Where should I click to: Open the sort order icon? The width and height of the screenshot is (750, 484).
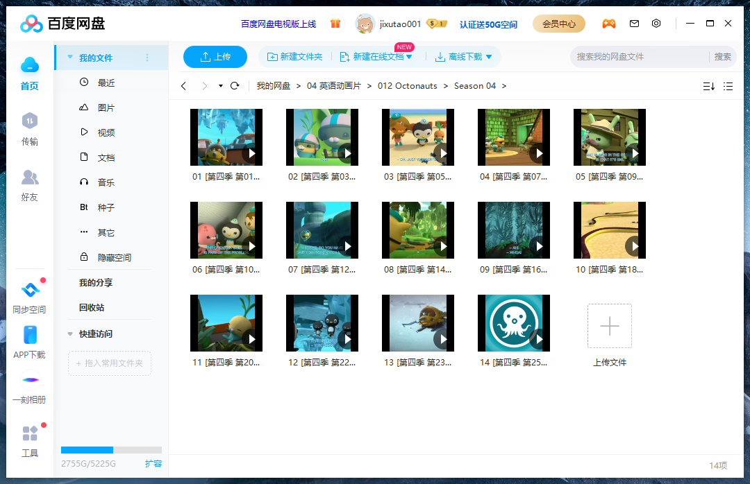coord(709,87)
